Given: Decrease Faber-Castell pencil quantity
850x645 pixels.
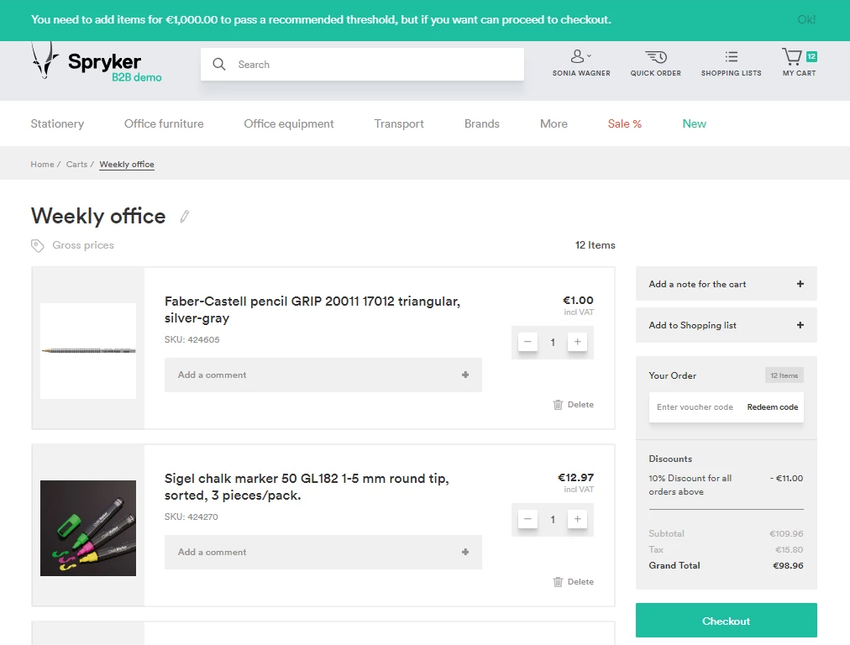Looking at the screenshot, I should 527,342.
